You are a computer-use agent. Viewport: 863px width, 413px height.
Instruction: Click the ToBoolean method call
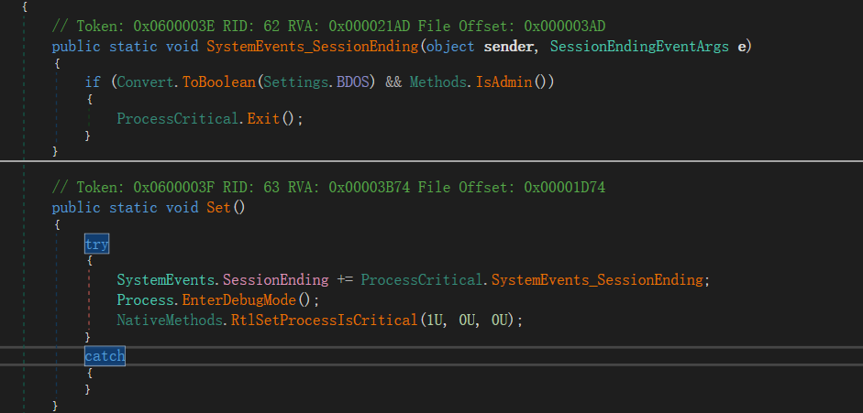pos(219,82)
